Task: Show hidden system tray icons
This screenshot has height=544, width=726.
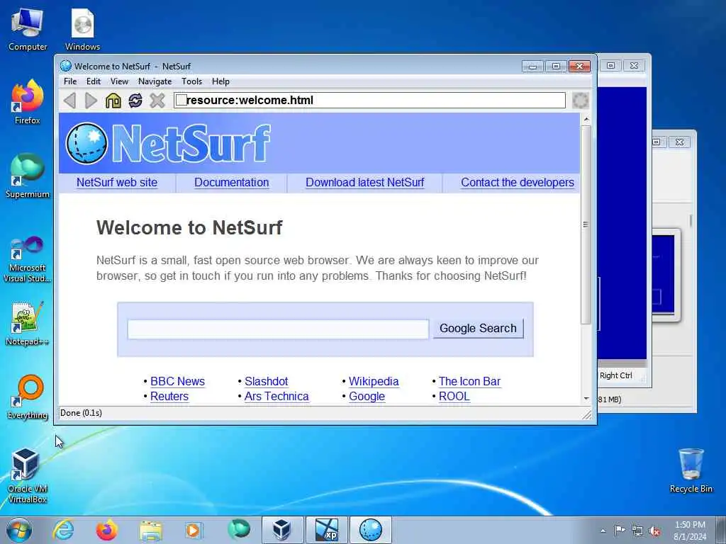Action: tap(603, 531)
